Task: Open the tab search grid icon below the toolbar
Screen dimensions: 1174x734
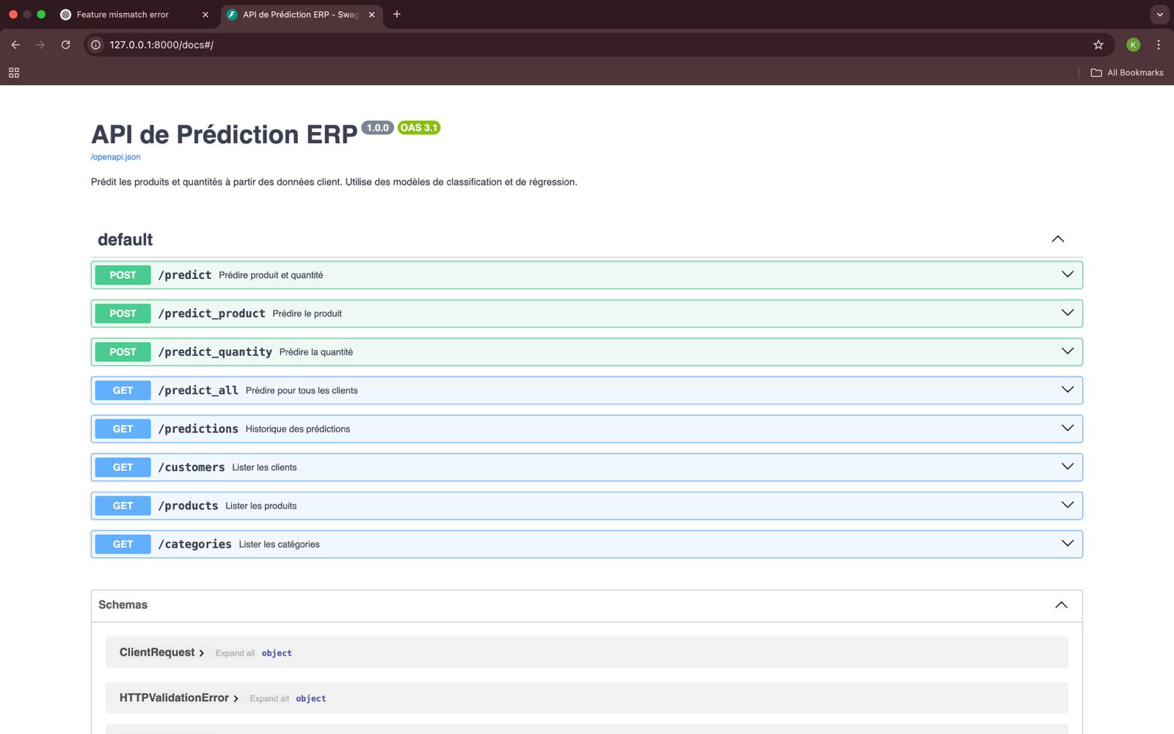Action: [13, 73]
